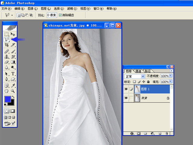Reset default foreground and background colors

pos(5,105)
